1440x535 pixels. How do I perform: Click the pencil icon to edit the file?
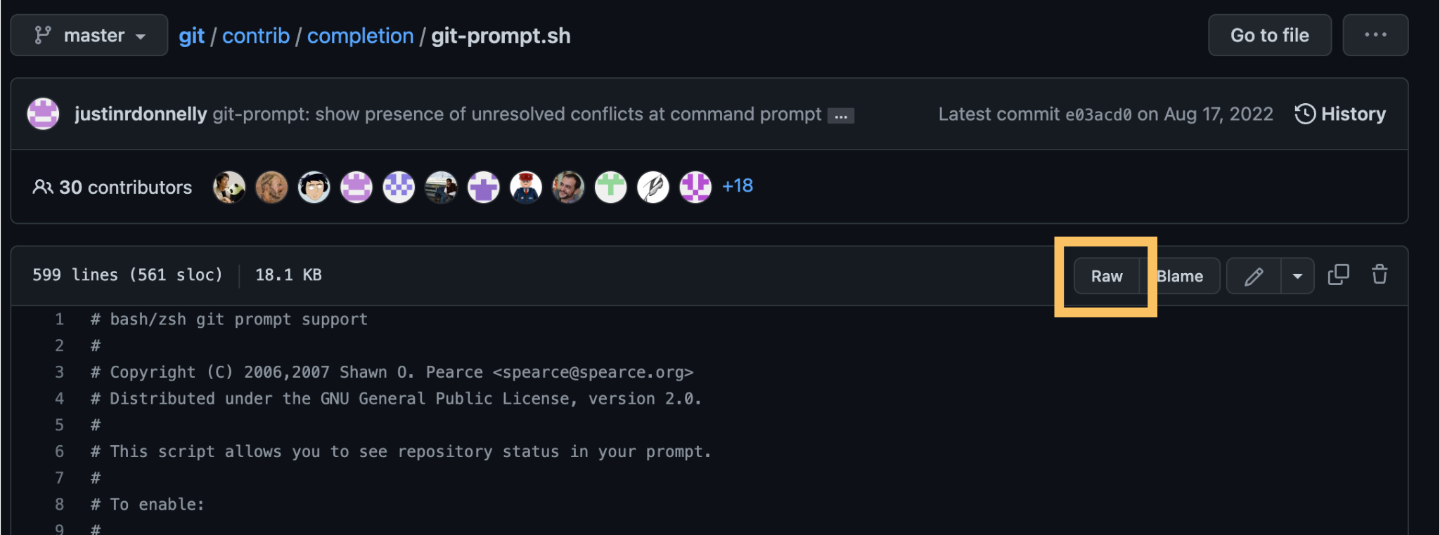coord(1255,275)
